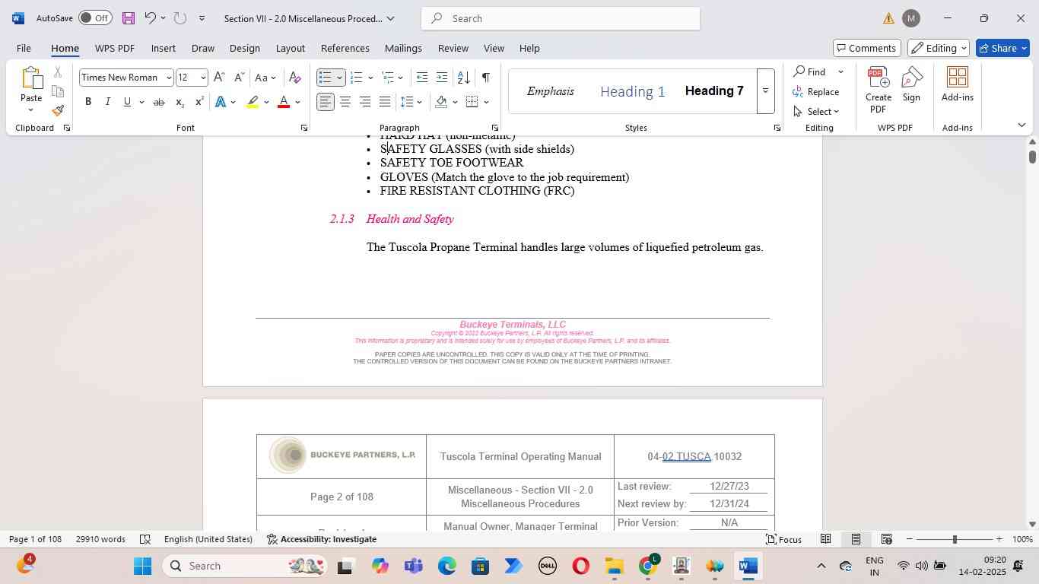Click the Shading paint bucket icon
The width and height of the screenshot is (1039, 584).
(x=441, y=102)
